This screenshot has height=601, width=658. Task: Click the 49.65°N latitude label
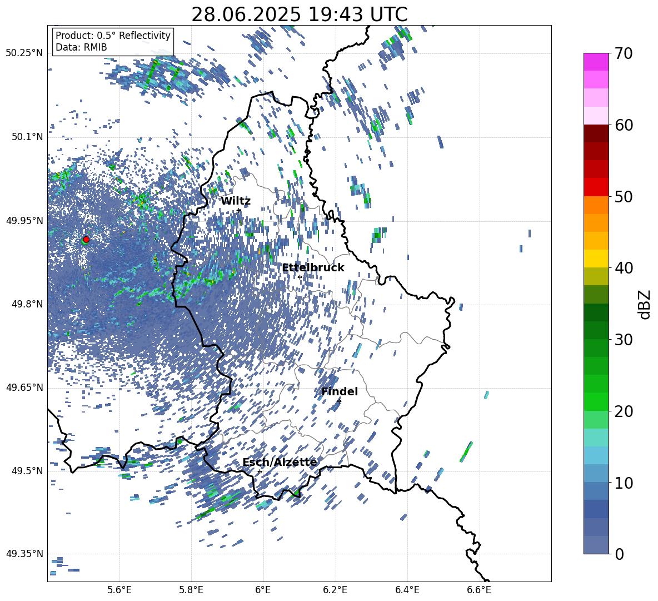(24, 388)
